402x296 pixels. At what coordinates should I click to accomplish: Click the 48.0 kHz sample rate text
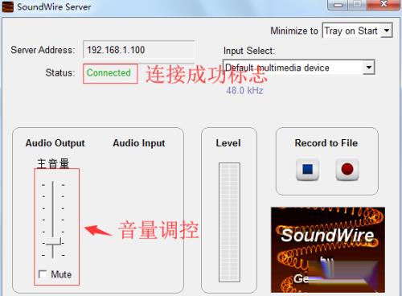tap(244, 91)
